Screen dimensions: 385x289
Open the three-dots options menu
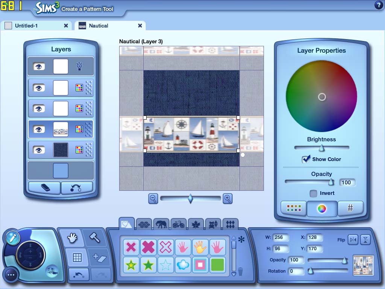(x=11, y=275)
